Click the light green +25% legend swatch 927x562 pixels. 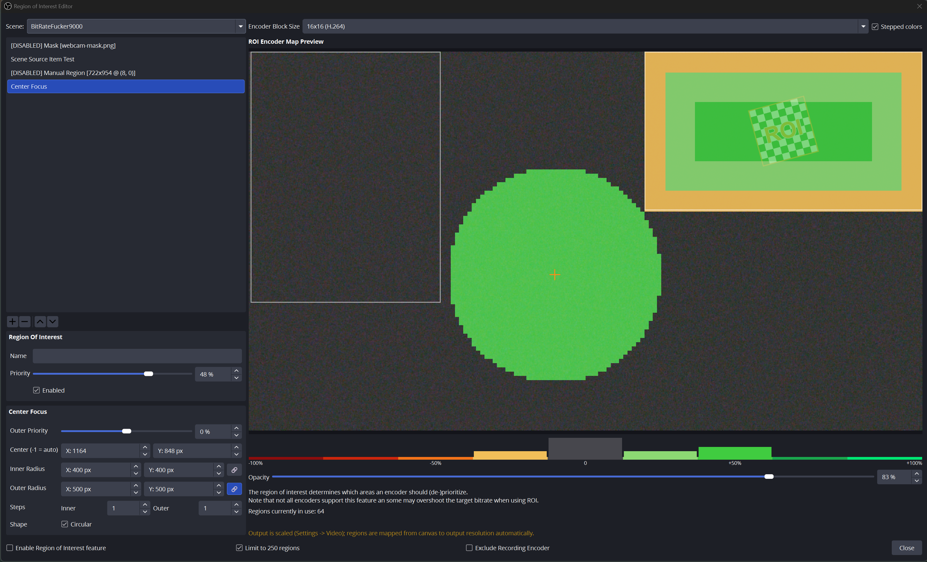coord(660,455)
